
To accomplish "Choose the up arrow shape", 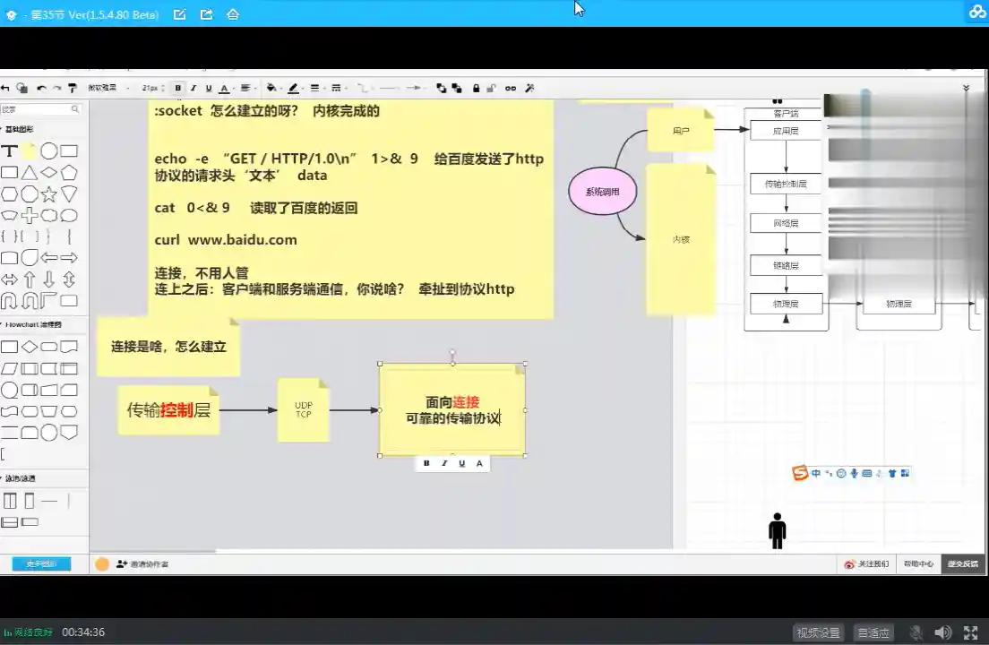I will pyautogui.click(x=29, y=279).
